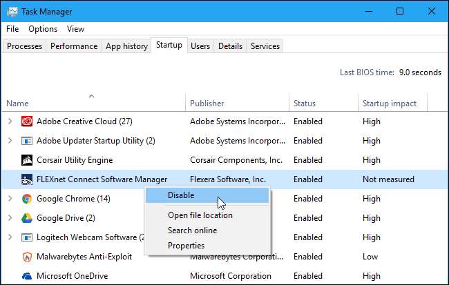
Task: Click the Adobe Creative Cloud icon
Action: pyautogui.click(x=27, y=121)
